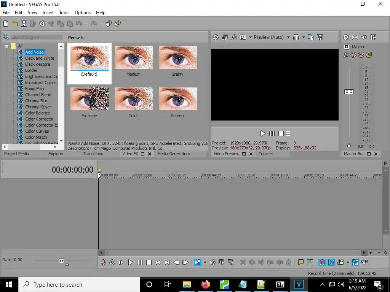Screen dimensions: 390x292
Task: Mute the Master bus
Action: (361, 55)
